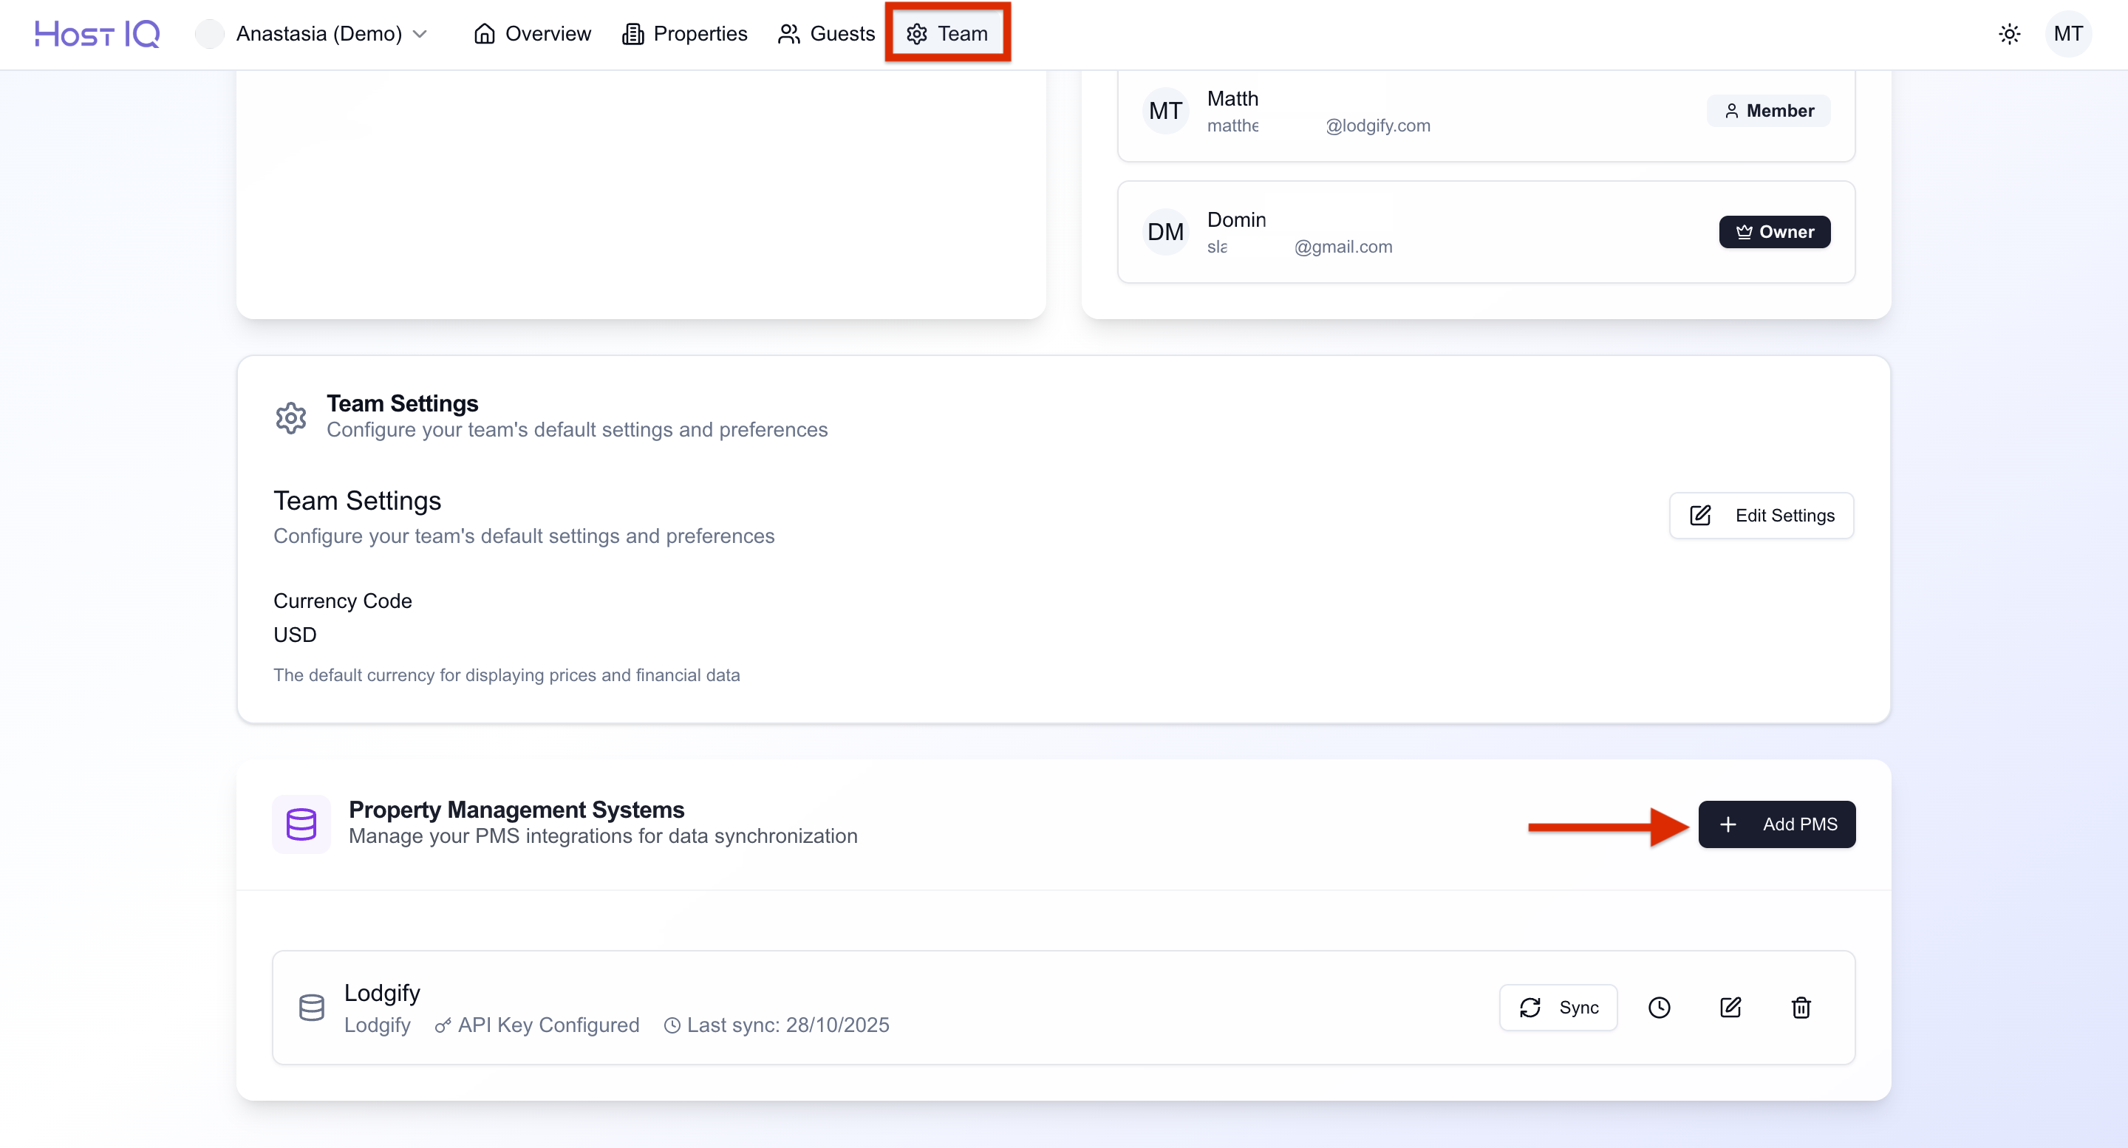Click the chevron next to Anastasia (Demo)
This screenshot has width=2128, height=1148.
tap(420, 34)
